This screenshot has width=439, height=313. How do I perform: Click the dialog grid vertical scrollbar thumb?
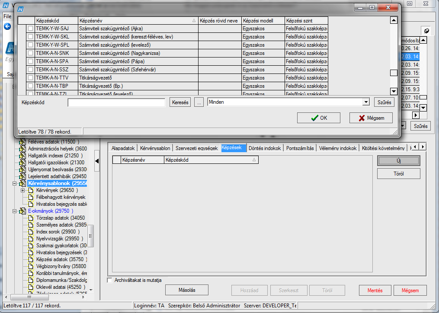click(x=394, y=73)
